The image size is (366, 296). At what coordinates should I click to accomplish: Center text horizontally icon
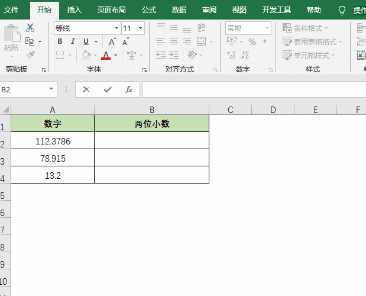click(174, 41)
